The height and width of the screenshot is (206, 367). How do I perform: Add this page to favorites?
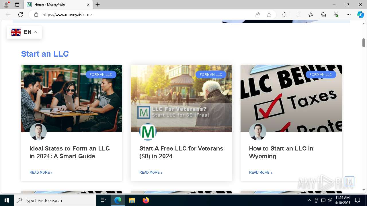coord(269,15)
